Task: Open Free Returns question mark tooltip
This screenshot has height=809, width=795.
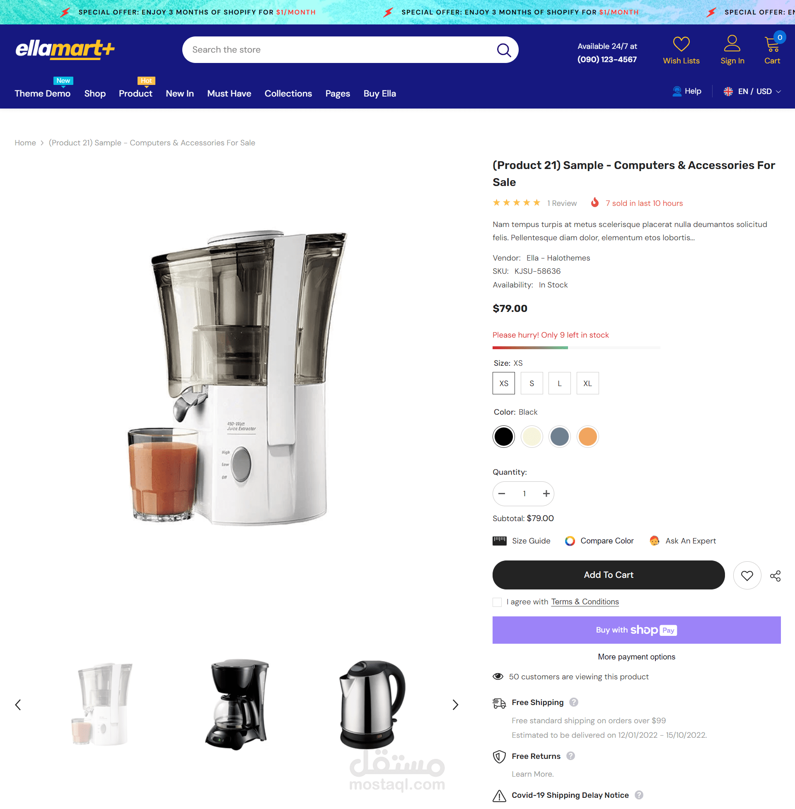Action: coord(571,756)
